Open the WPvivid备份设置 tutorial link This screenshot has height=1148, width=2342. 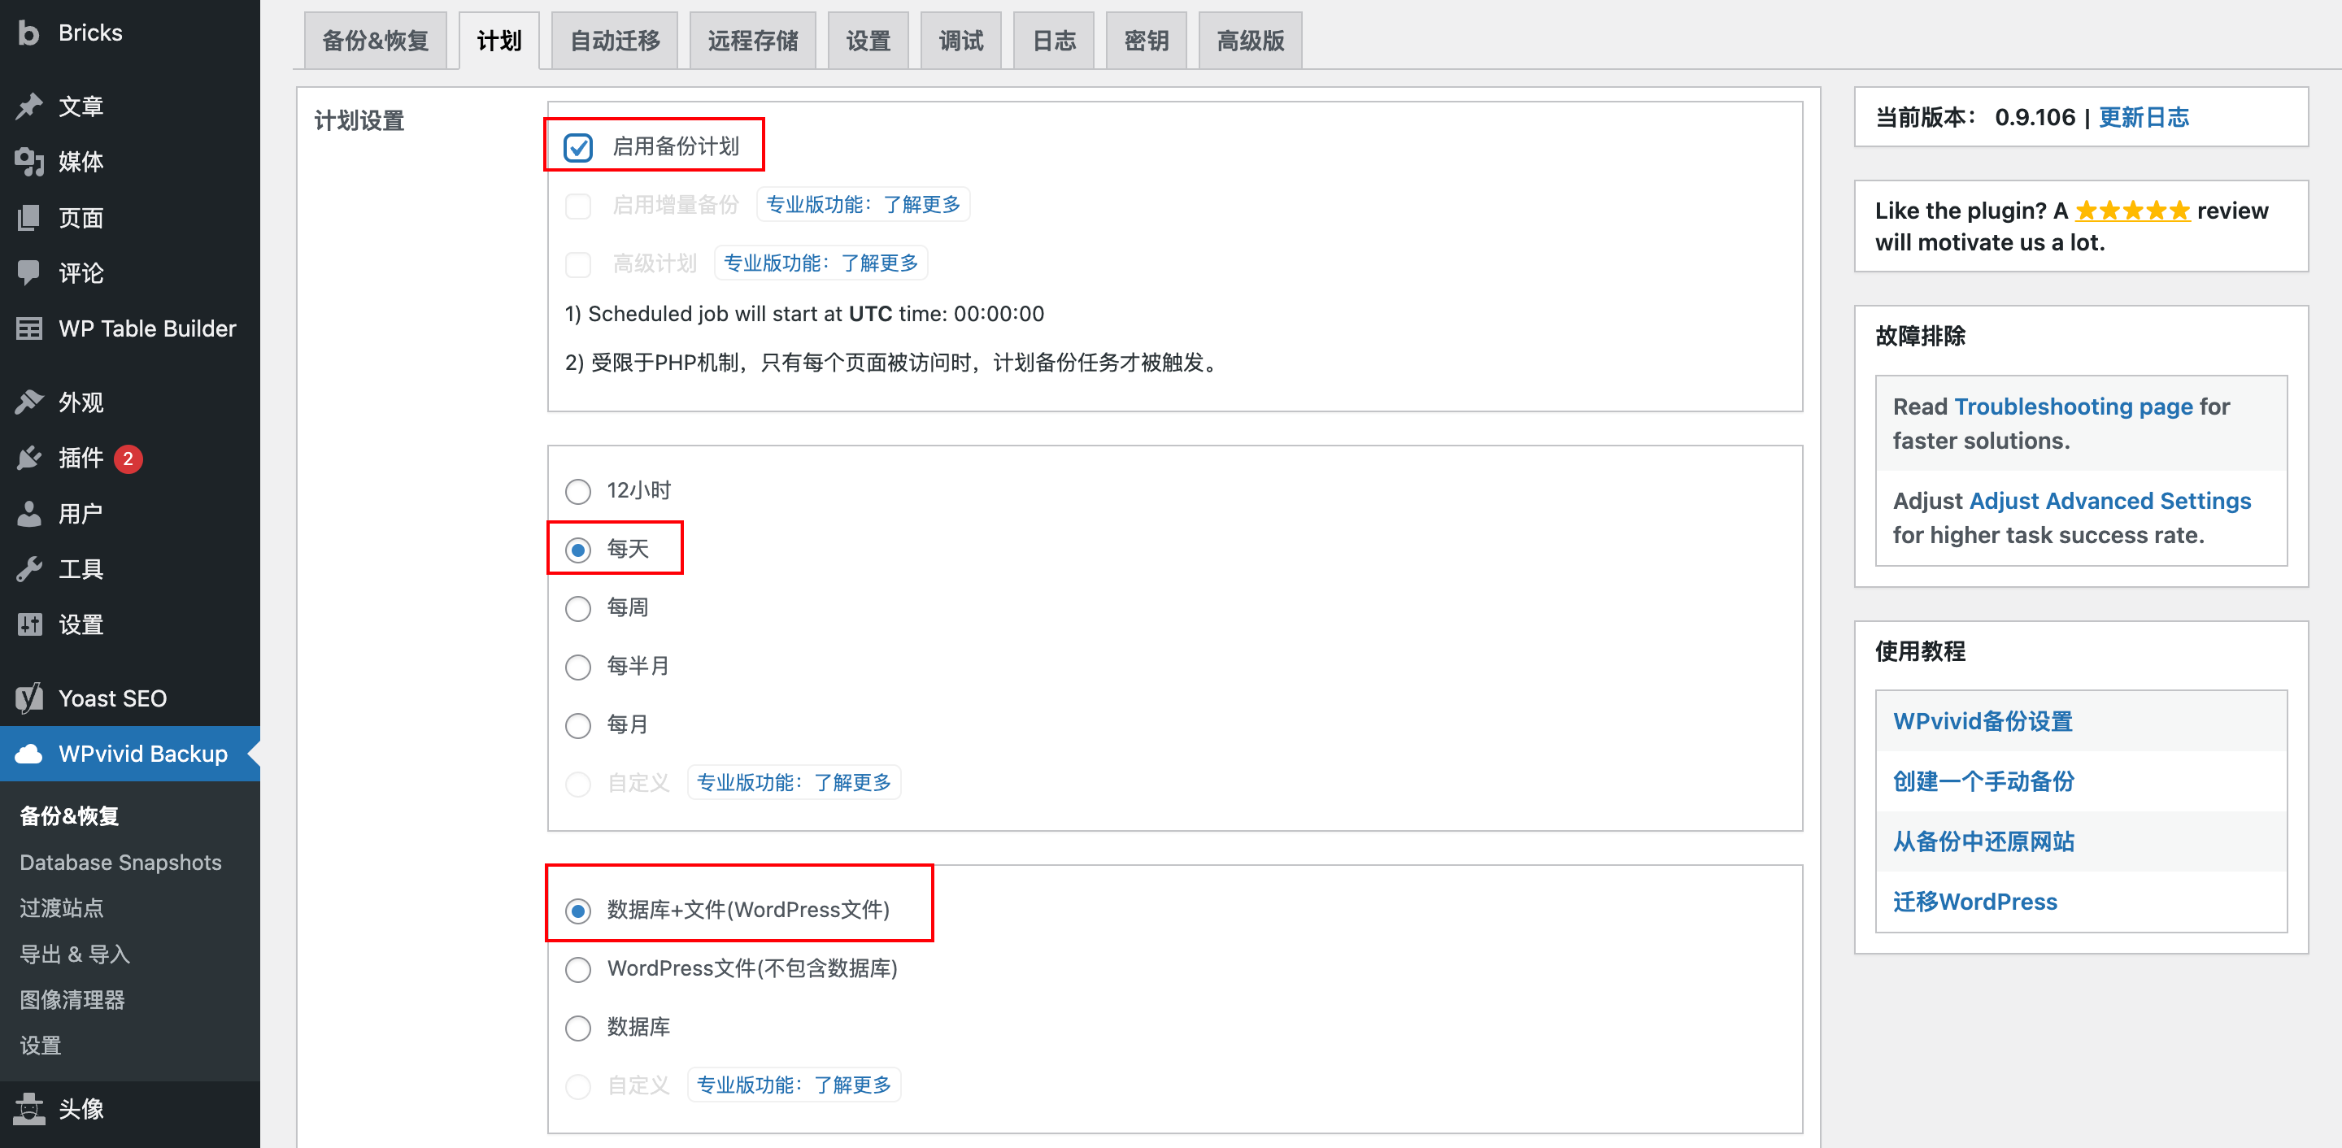(x=1982, y=721)
